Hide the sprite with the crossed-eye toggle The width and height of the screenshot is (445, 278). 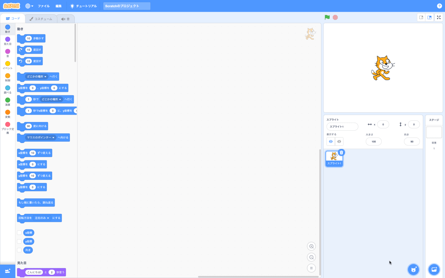click(339, 141)
